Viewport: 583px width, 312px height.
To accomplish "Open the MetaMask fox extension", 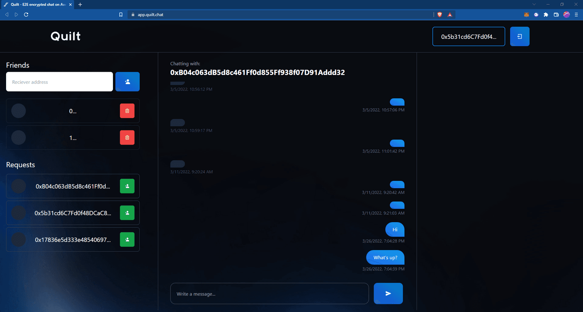I will tap(526, 15).
